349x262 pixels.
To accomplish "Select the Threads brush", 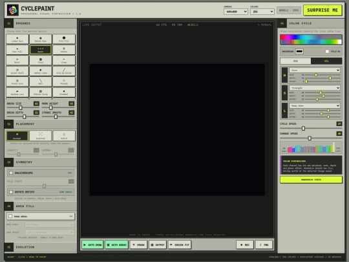I will (64, 82).
